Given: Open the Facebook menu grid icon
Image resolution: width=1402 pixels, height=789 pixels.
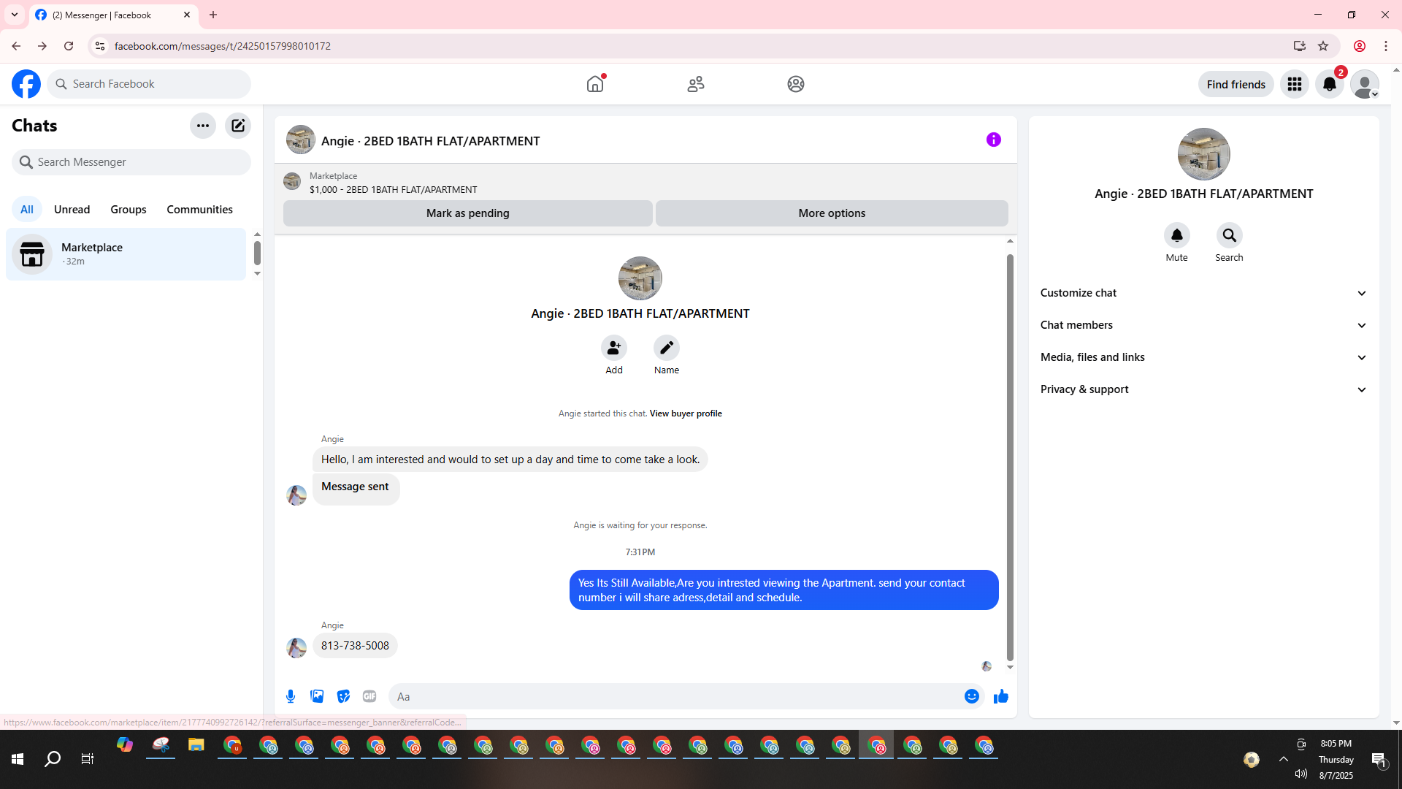Looking at the screenshot, I should 1295,84.
